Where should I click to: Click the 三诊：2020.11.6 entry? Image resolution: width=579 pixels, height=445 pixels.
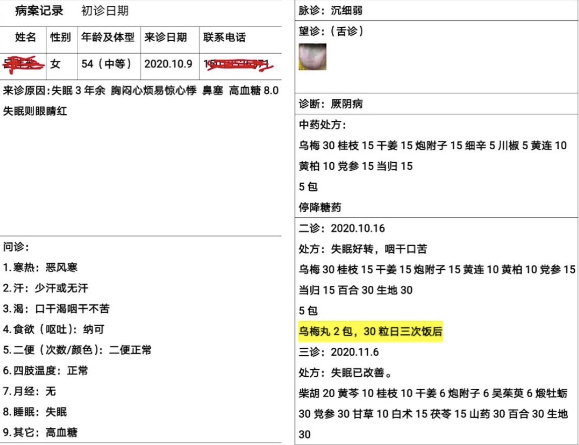[x=339, y=352]
